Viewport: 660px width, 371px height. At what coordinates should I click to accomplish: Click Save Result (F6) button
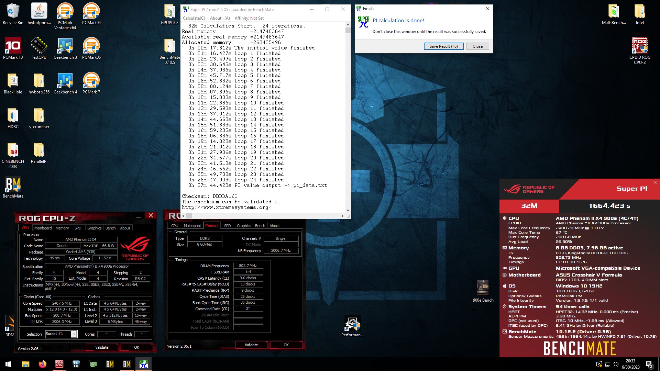pyautogui.click(x=443, y=46)
